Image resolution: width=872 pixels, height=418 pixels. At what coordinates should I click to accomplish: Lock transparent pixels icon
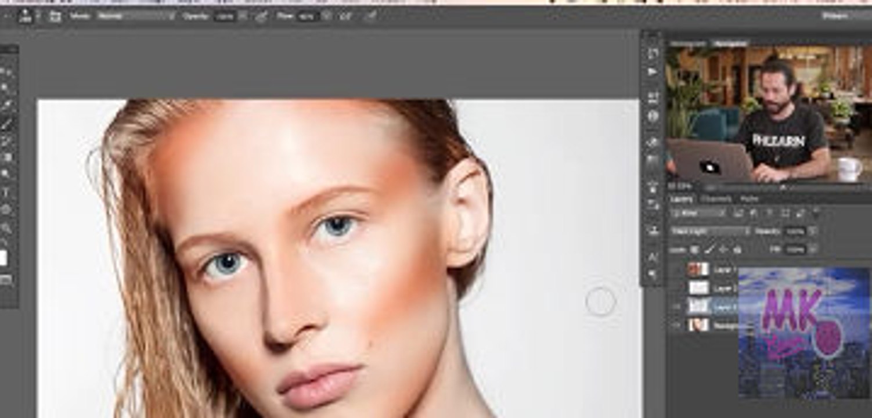click(x=694, y=250)
